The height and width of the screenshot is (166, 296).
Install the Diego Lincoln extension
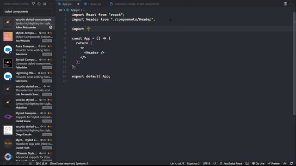coord(47,134)
